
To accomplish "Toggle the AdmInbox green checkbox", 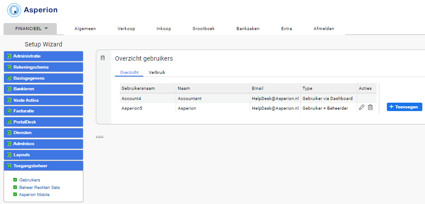I will [9, 144].
